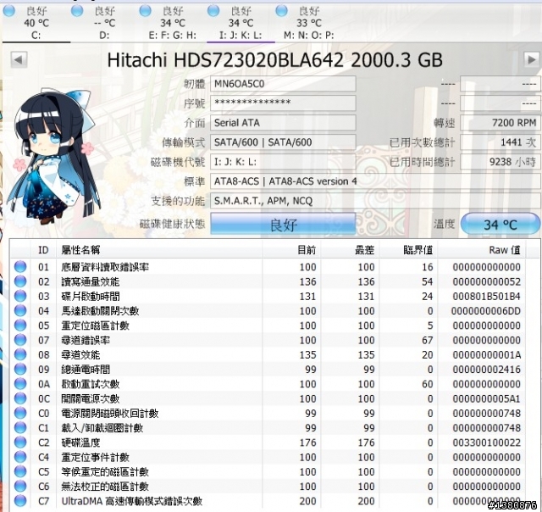Click status icon for attribute C6
Viewport: 542px width, 512px height.
[x=20, y=487]
